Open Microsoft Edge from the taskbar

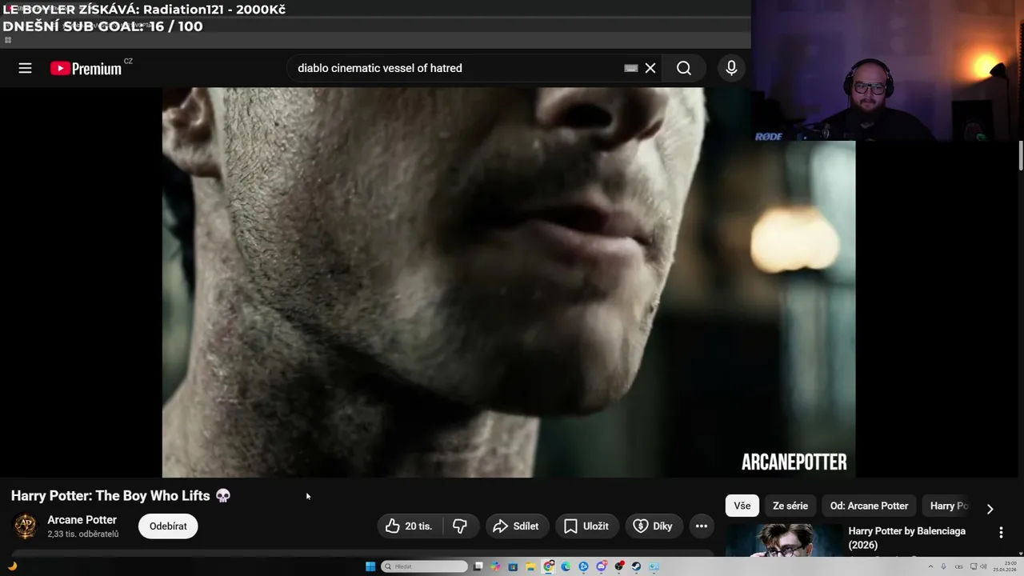pyautogui.click(x=566, y=566)
